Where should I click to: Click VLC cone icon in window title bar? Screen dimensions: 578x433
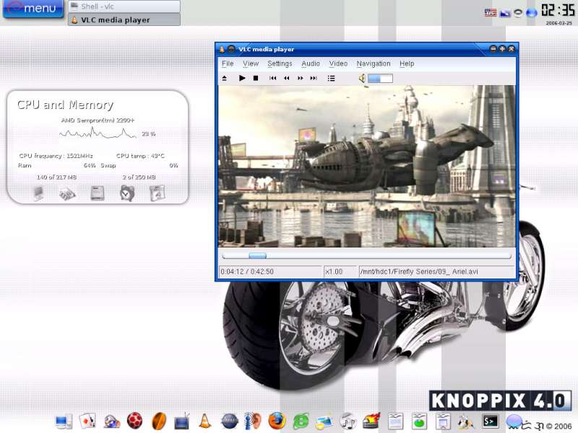tap(222, 49)
